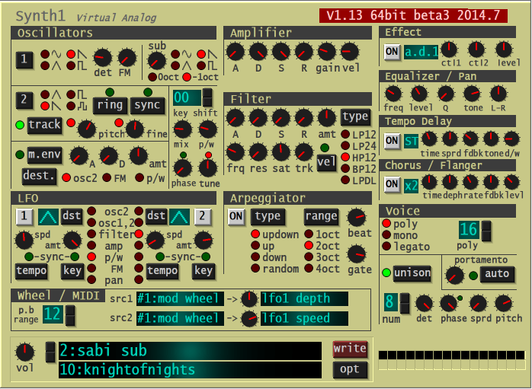This screenshot has height=389, width=532.
Task: Open lfo1 speed destination selector
Action: click(304, 318)
